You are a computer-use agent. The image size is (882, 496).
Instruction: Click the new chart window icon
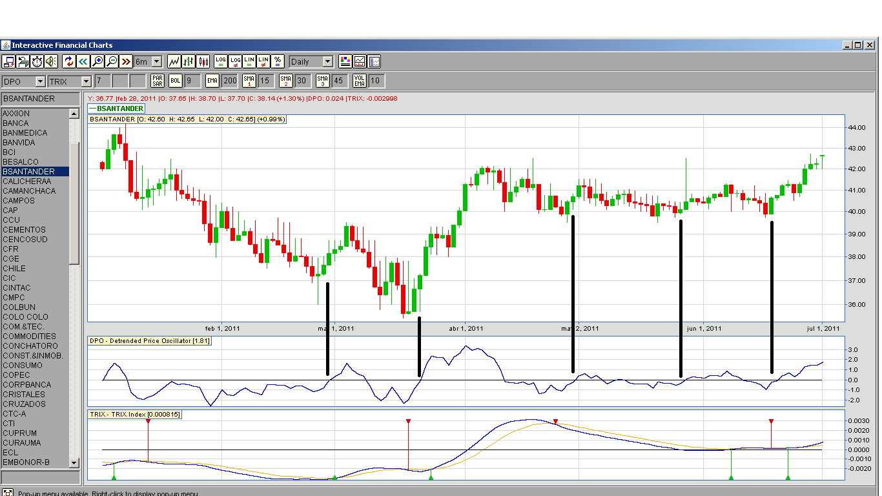click(9, 61)
